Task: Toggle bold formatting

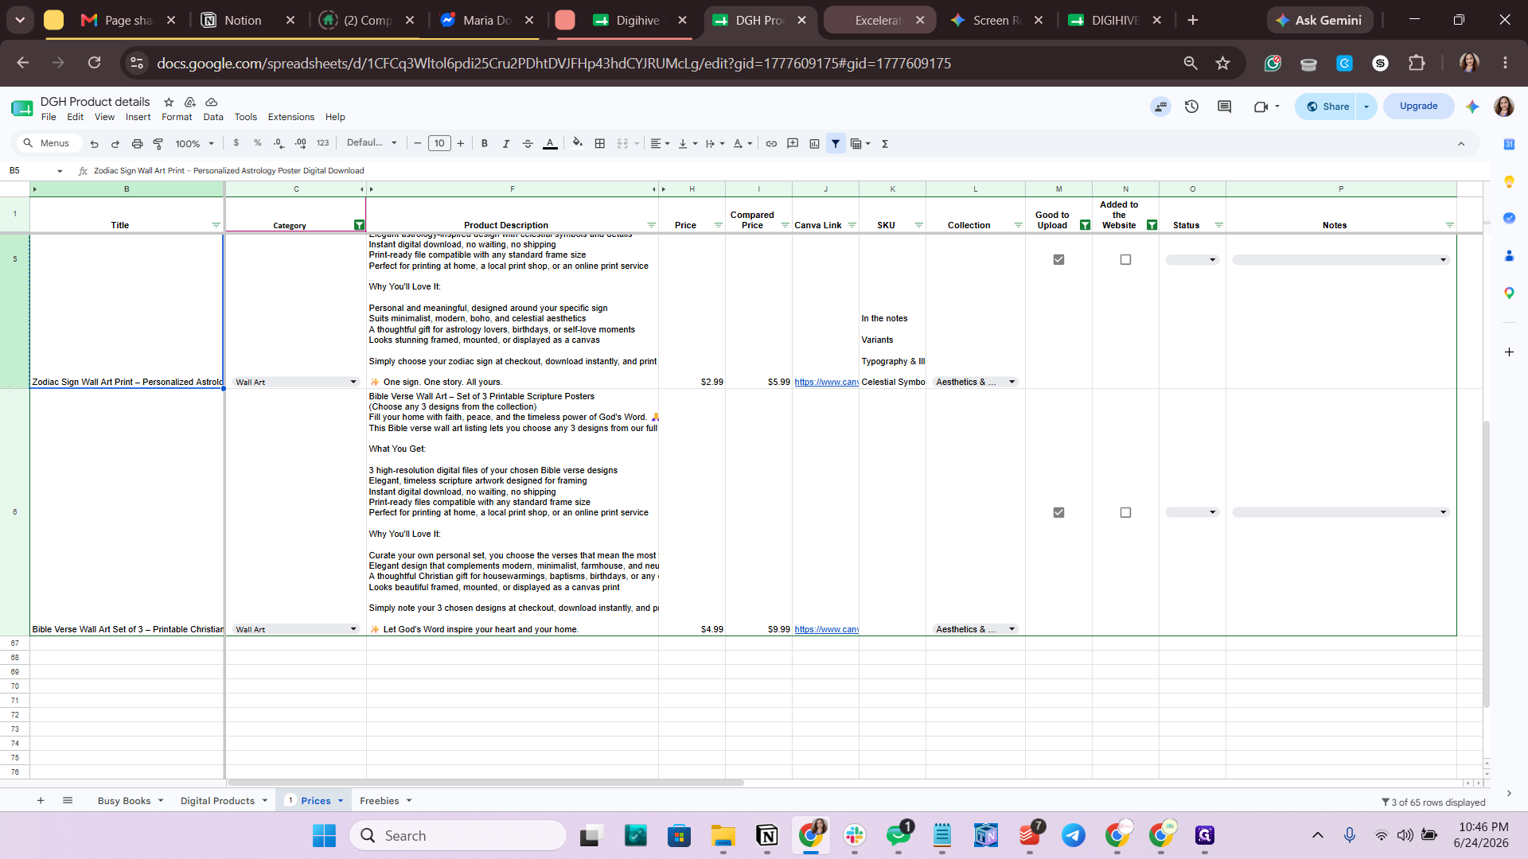Action: coord(485,143)
